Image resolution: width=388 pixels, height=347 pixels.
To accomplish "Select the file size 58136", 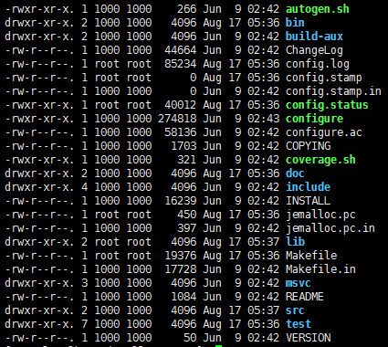I will coord(181,132).
